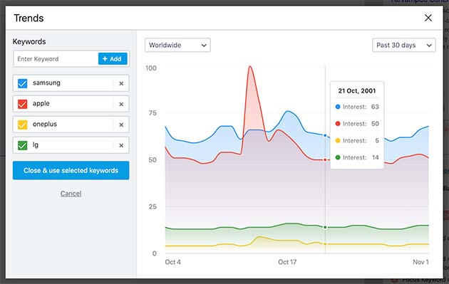Click the green Interest 14 tooltip row
The height and width of the screenshot is (284, 449).
[357, 157]
